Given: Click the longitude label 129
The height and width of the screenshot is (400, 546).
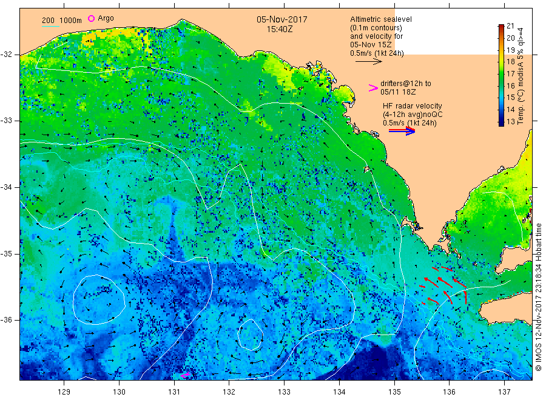Looking at the screenshot, I should (64, 392).
